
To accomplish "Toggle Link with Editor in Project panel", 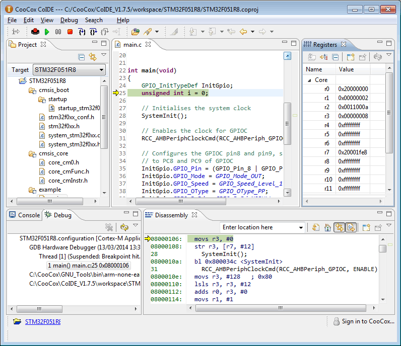I will point(93,57).
